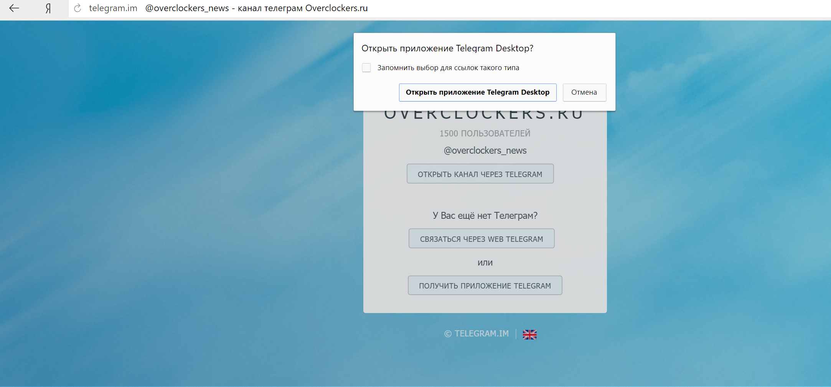Viewport: 831px width, 387px height.
Task: Select the 1500 ПОЛЬЗОВАТЕЛЕЙ count text
Action: coord(485,133)
